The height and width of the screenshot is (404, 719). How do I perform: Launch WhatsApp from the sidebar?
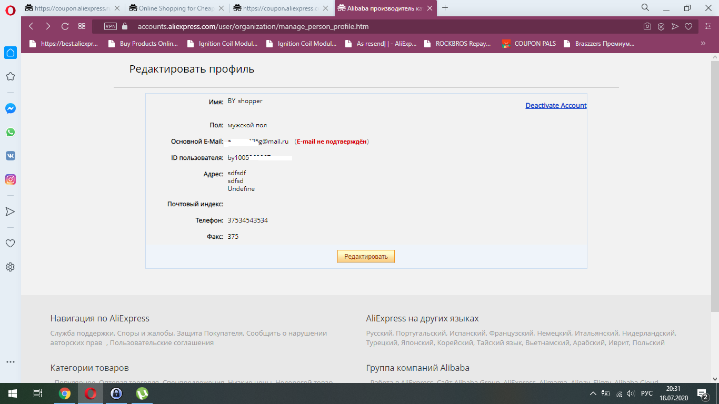(10, 132)
